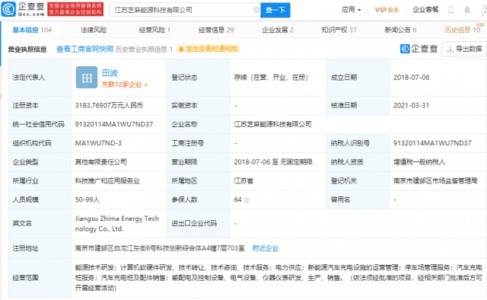
Task: Switch to 经营风险 tab
Action: (x=154, y=30)
